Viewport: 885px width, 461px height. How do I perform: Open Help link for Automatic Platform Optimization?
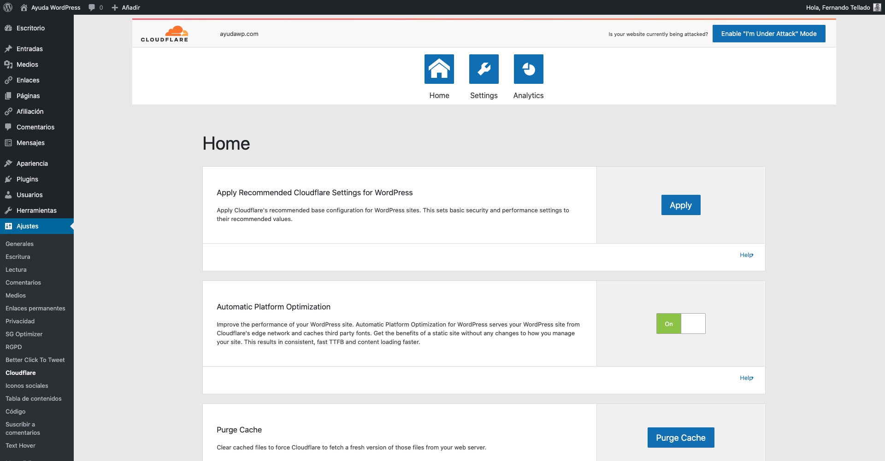(x=746, y=378)
